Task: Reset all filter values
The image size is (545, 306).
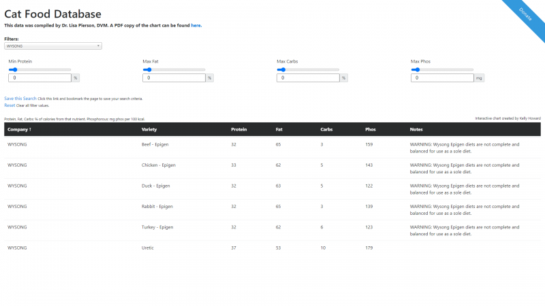Action: click(x=10, y=105)
